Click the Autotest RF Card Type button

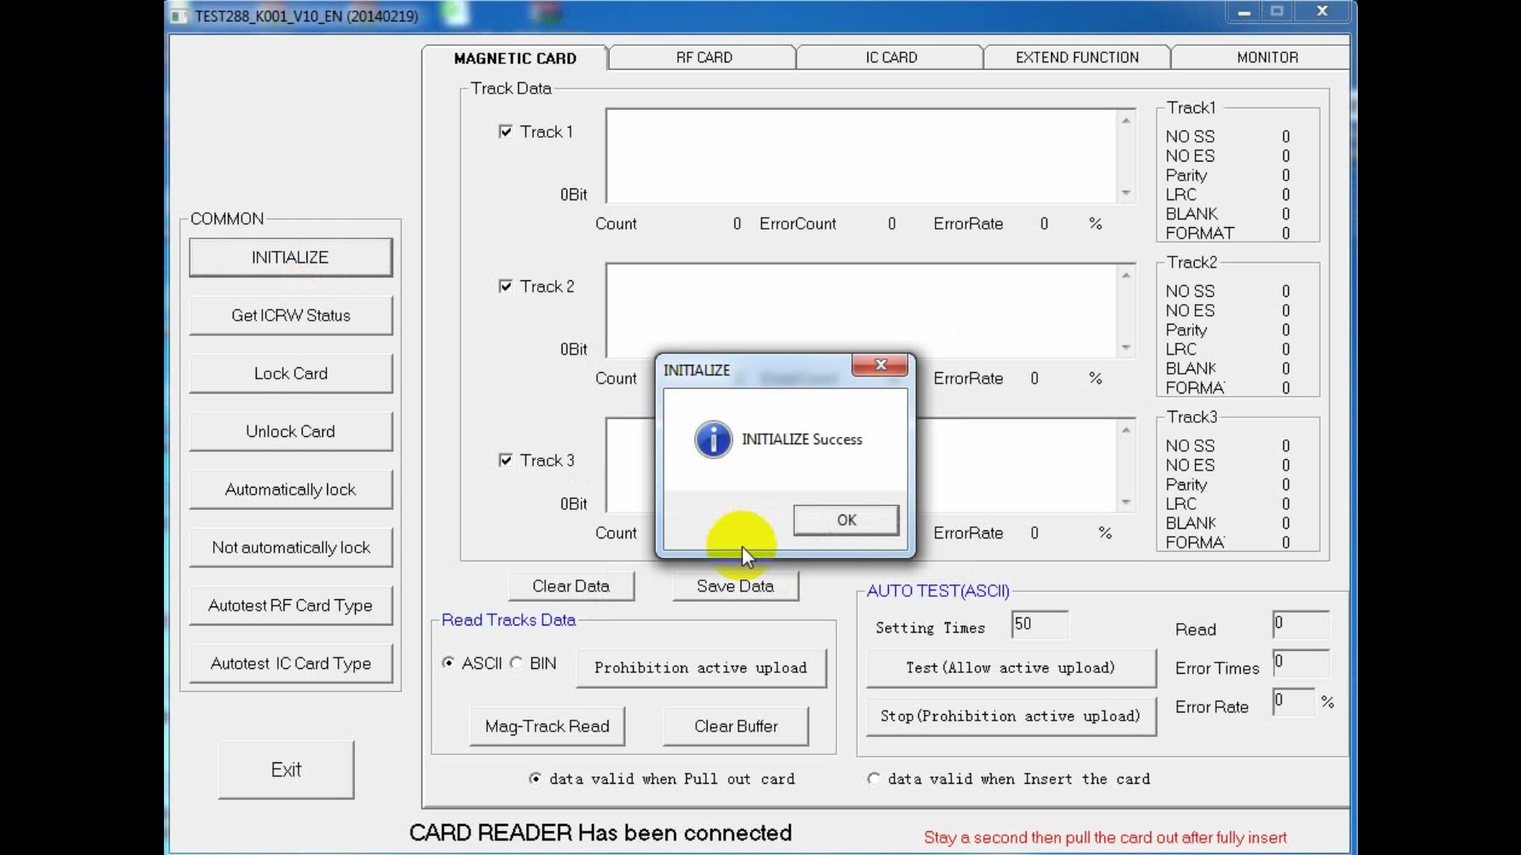tap(290, 606)
